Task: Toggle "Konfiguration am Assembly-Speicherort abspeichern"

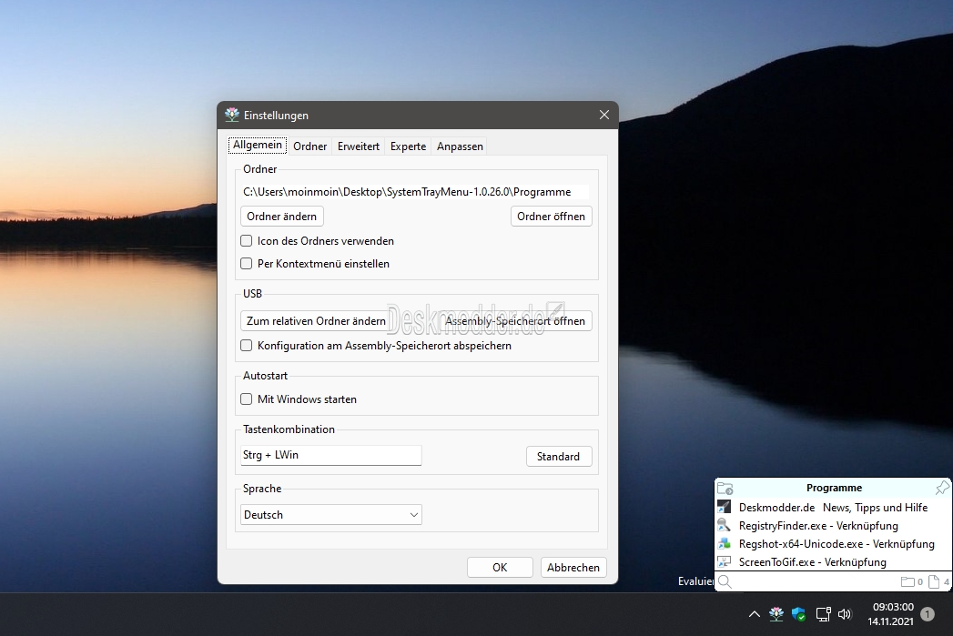Action: pyautogui.click(x=246, y=346)
